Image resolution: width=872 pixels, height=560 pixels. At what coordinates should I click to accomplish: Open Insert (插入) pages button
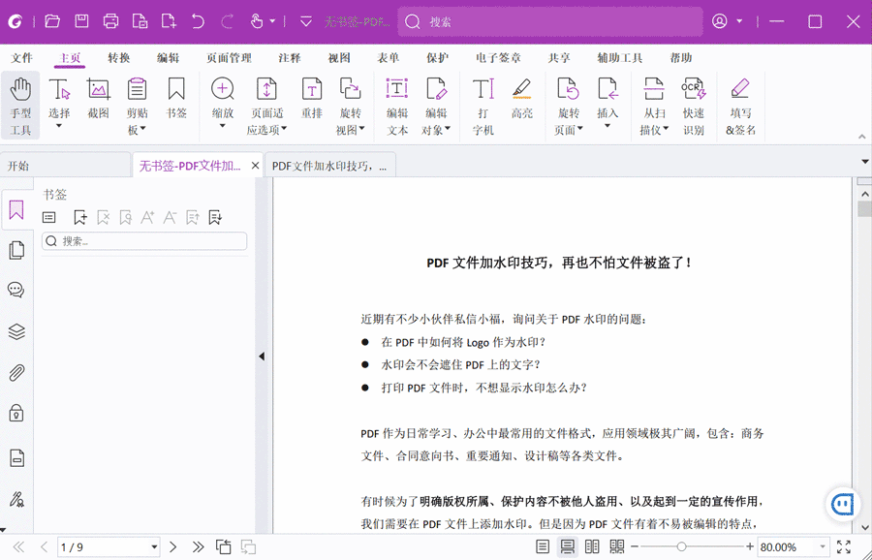coord(607,103)
